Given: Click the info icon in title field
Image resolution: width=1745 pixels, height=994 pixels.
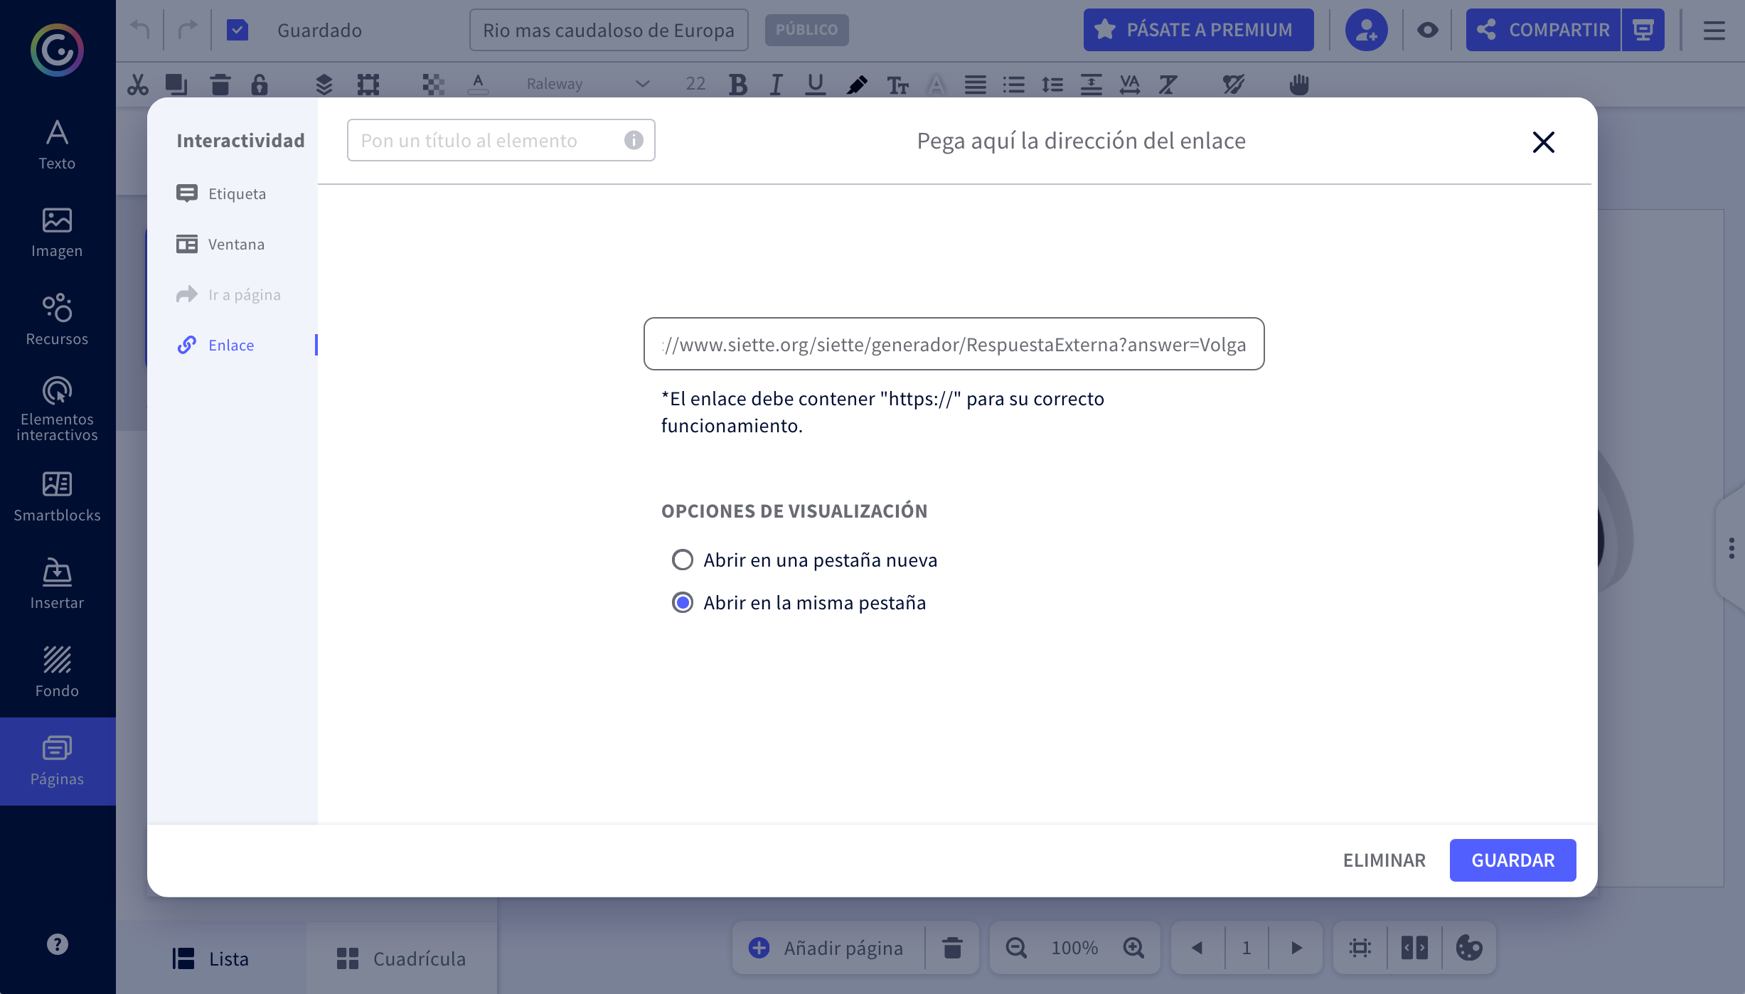Looking at the screenshot, I should click(634, 140).
